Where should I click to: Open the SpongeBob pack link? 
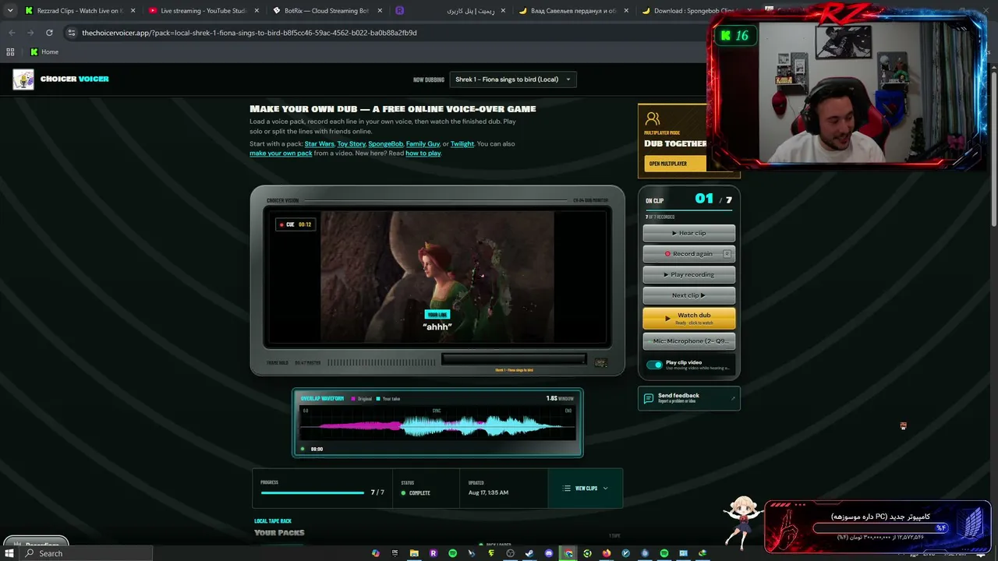385,144
